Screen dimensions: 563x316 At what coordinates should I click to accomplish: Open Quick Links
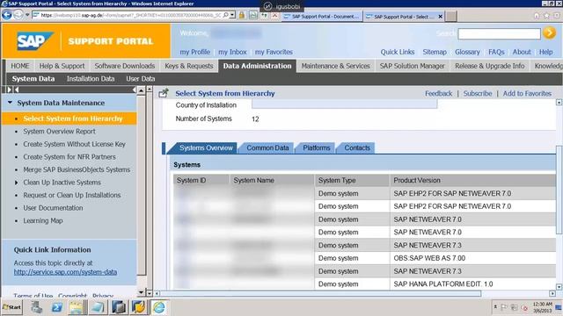tap(398, 52)
